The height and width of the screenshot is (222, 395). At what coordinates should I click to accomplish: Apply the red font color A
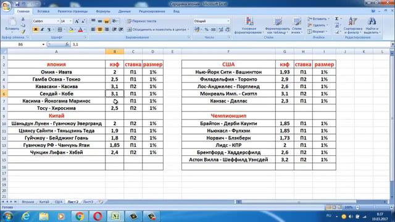80,30
